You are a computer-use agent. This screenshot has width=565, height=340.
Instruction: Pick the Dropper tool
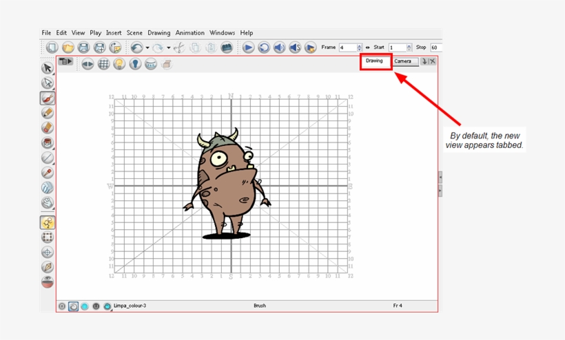(x=48, y=173)
